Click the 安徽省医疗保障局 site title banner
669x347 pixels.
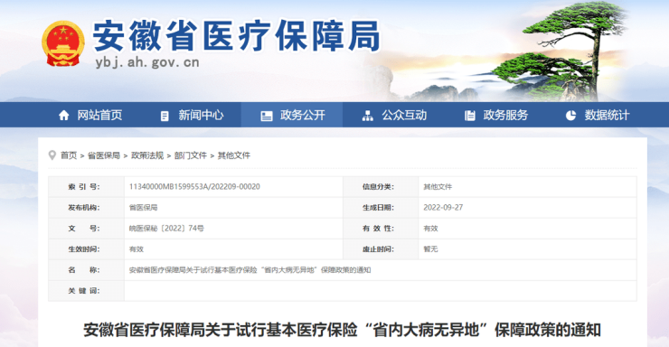[x=236, y=36]
